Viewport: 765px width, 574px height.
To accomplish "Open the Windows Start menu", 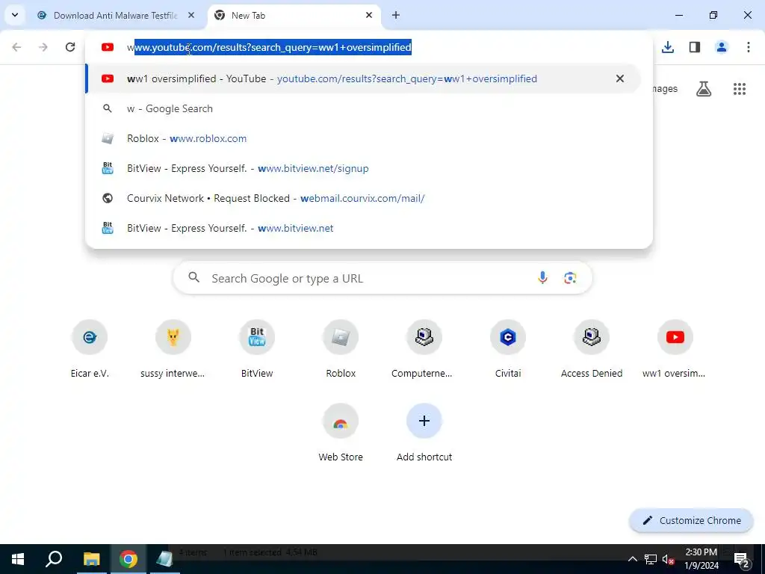I will point(18,559).
